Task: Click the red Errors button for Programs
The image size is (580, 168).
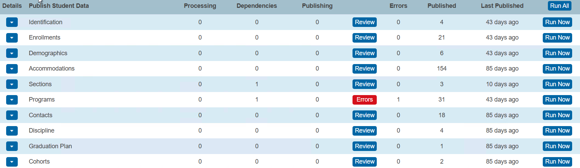Action: (x=364, y=100)
